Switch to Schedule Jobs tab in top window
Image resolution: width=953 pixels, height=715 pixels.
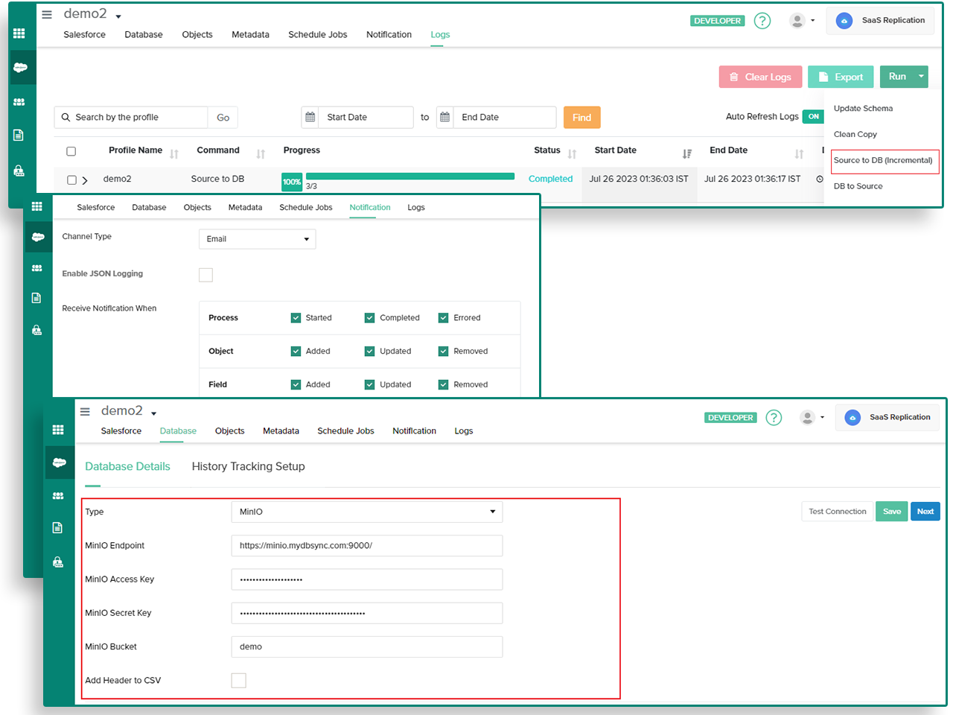(318, 35)
